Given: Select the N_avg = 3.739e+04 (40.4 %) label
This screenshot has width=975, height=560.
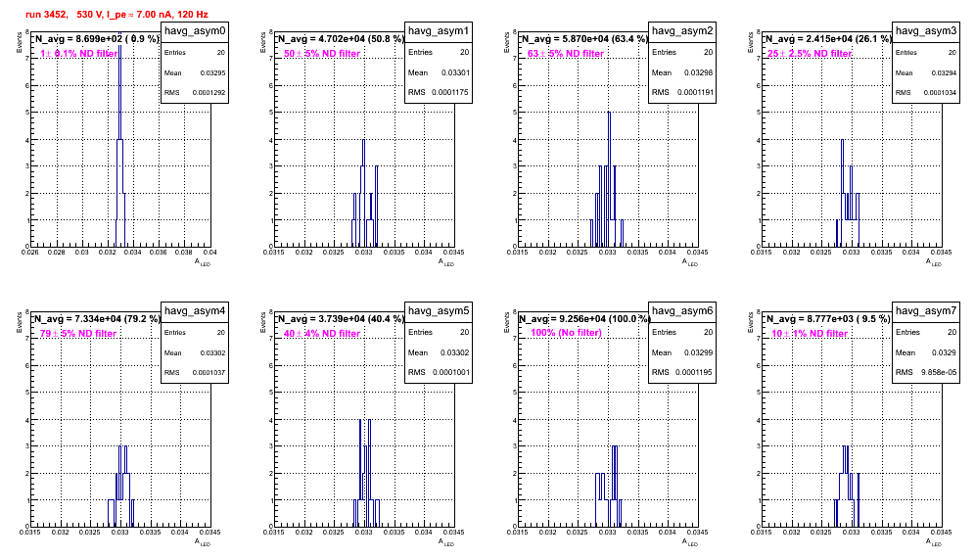Looking at the screenshot, I should [x=341, y=318].
